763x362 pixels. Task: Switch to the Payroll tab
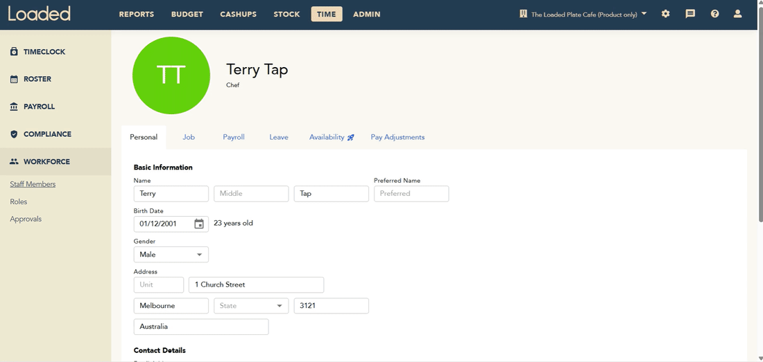pyautogui.click(x=234, y=137)
